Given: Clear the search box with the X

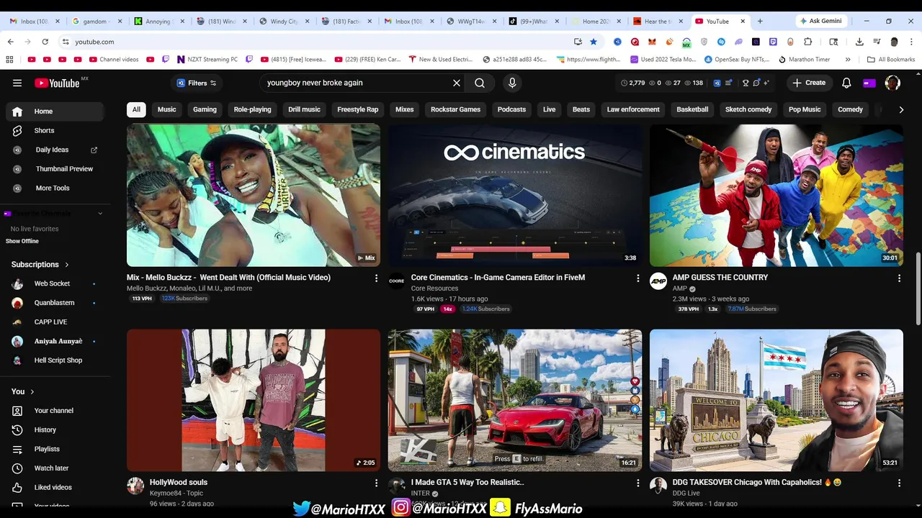Looking at the screenshot, I should click(457, 83).
